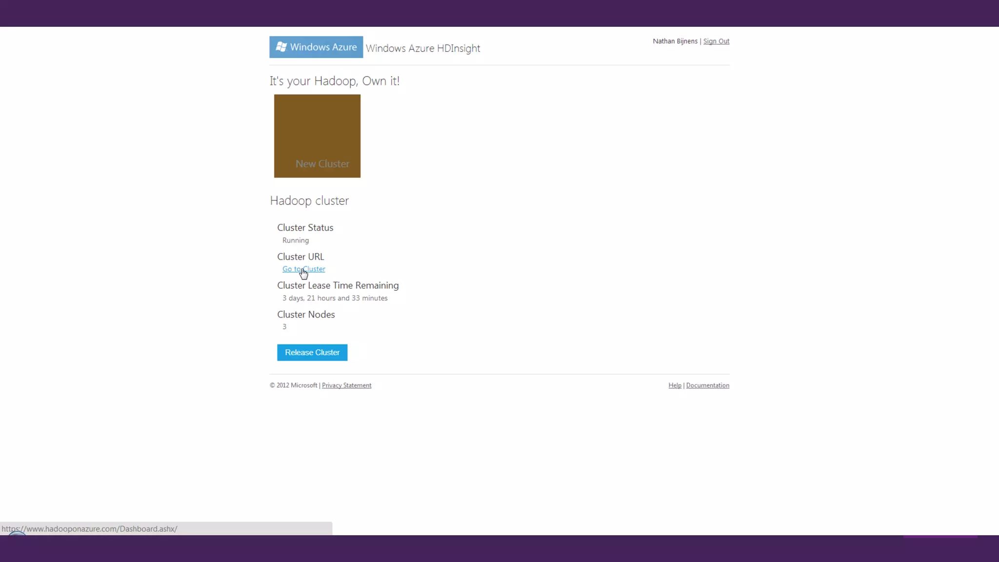Click the Go to Cluster link
This screenshot has height=562, width=999.
[x=303, y=269]
